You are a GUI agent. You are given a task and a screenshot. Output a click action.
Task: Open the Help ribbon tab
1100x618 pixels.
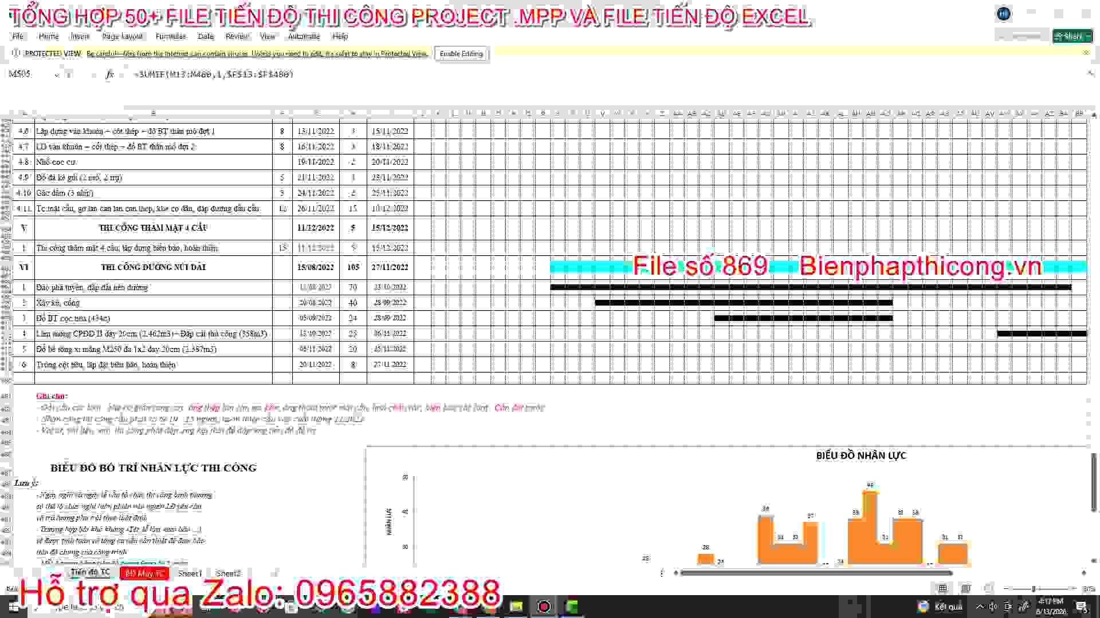340,36
